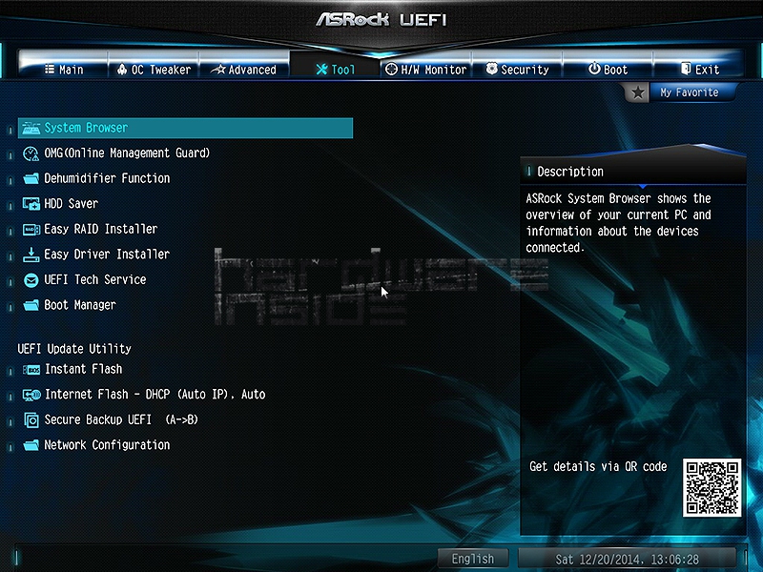Click the Advanced tab star icon
763x572 pixels.
click(x=218, y=70)
